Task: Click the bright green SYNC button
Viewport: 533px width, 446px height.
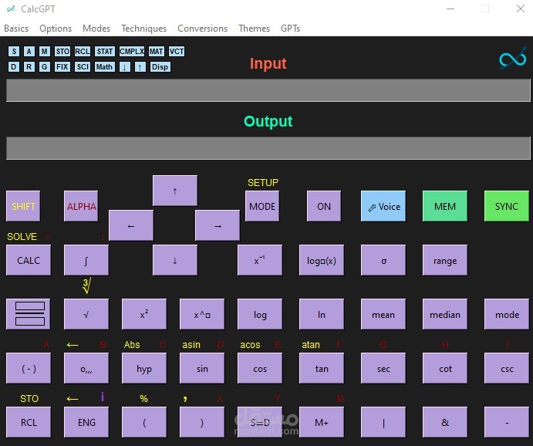Action: tap(507, 206)
